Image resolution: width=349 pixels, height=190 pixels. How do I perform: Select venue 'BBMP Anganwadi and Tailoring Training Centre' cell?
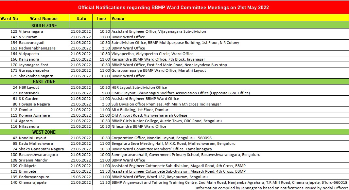tap(230, 182)
